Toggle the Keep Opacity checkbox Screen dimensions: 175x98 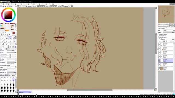point(8,64)
